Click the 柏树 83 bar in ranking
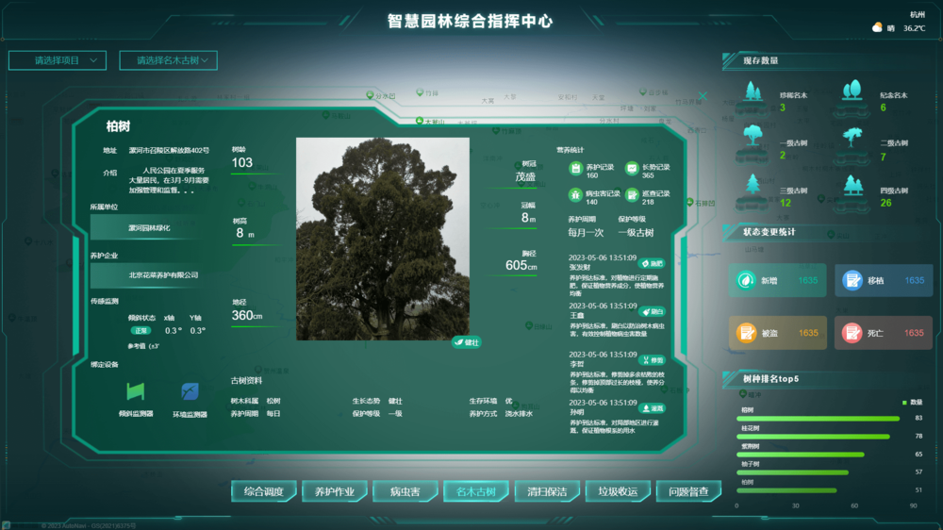This screenshot has height=530, width=943. click(x=818, y=418)
